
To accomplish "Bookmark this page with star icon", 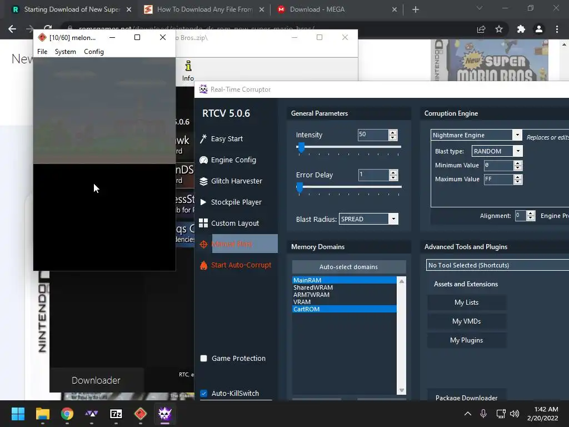I will [499, 29].
